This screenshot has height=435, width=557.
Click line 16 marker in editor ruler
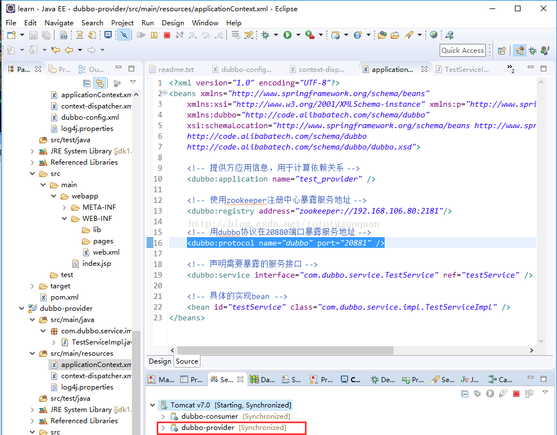point(149,243)
